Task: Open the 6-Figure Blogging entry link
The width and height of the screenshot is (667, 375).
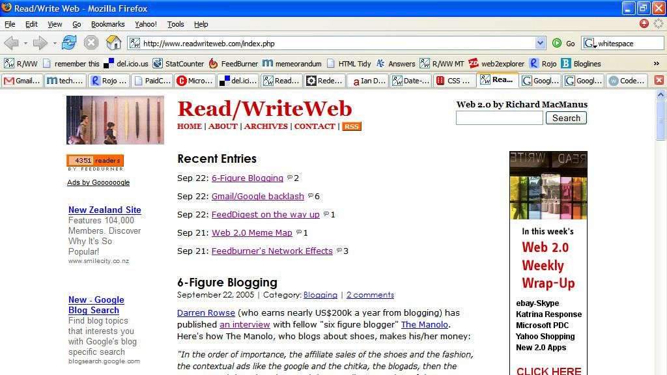Action: 248,178
